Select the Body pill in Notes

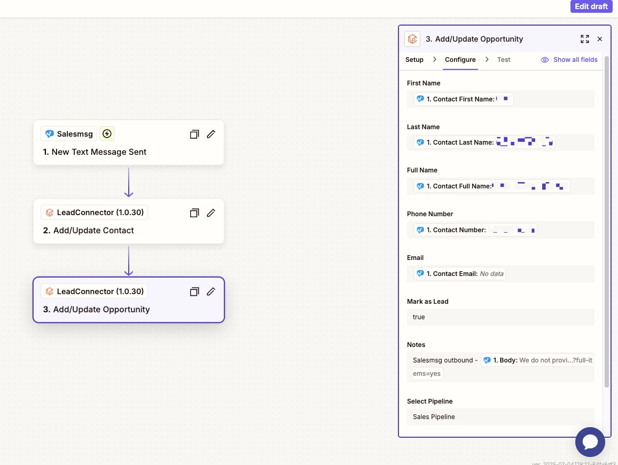click(x=537, y=360)
